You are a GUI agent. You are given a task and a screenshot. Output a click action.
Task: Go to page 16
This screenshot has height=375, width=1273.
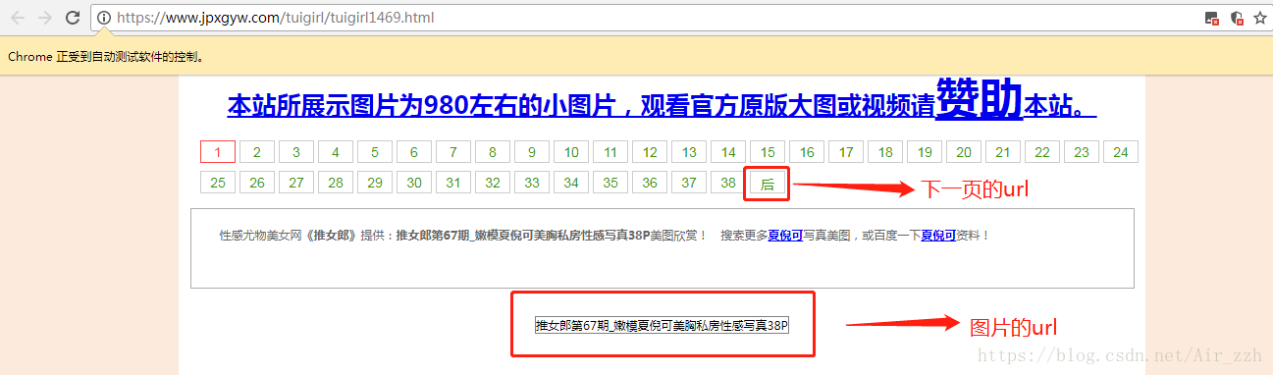pyautogui.click(x=807, y=152)
